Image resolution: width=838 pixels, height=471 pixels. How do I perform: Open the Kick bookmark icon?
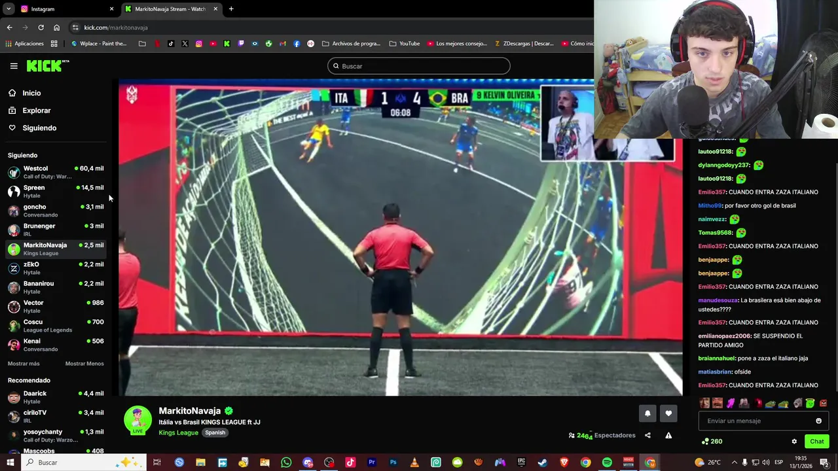tap(227, 44)
